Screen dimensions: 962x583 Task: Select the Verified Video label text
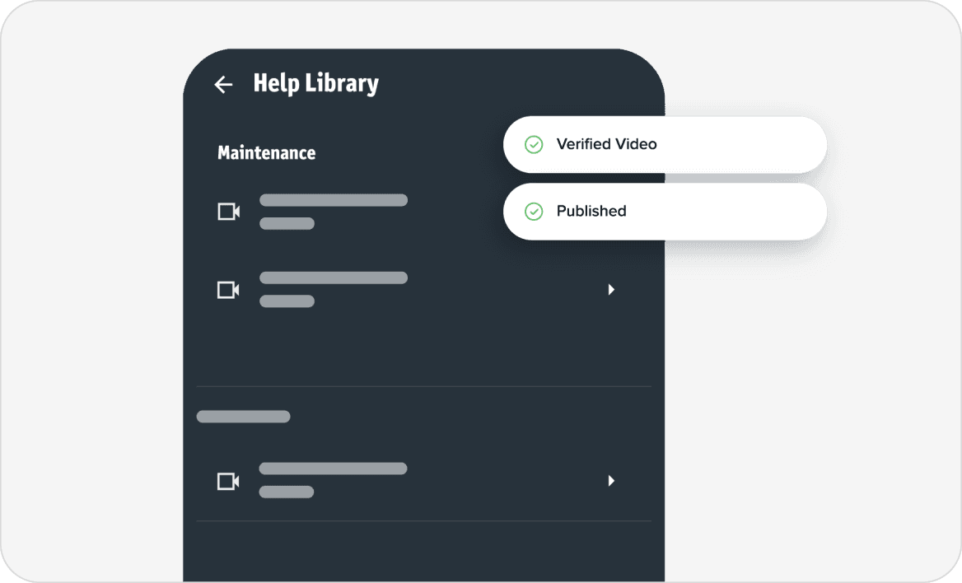coord(606,144)
